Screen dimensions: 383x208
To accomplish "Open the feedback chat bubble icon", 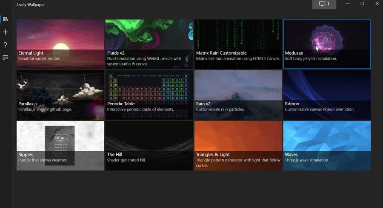I will point(6,58).
